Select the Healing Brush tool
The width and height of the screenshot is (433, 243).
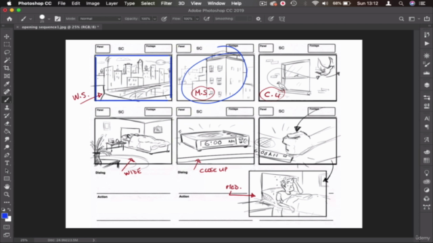click(x=7, y=92)
